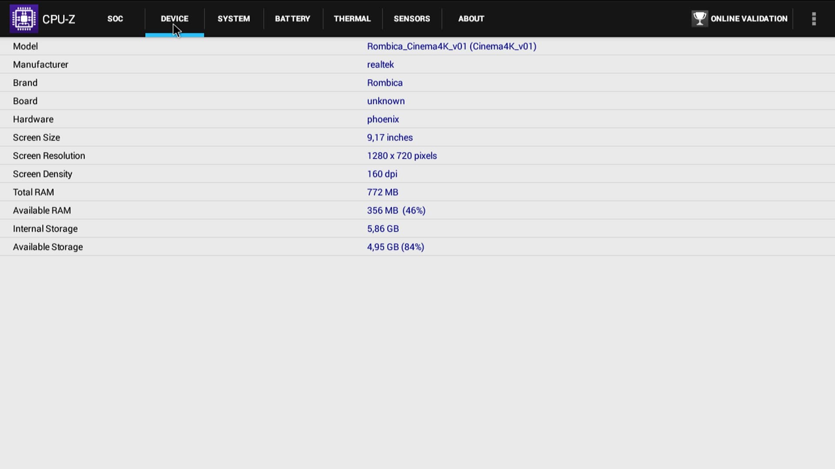The image size is (835, 469).
Task: Click the Total RAM 772 MB value
Action: (x=382, y=192)
